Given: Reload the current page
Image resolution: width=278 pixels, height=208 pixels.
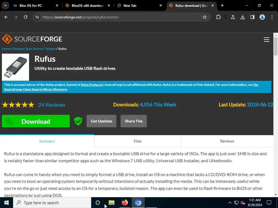Looking at the screenshot, I should [26, 17].
